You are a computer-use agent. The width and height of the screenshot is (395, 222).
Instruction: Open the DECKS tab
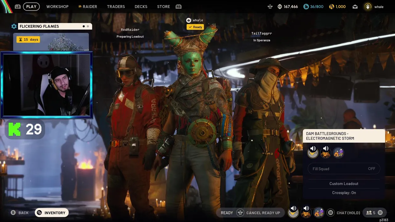pos(141,6)
